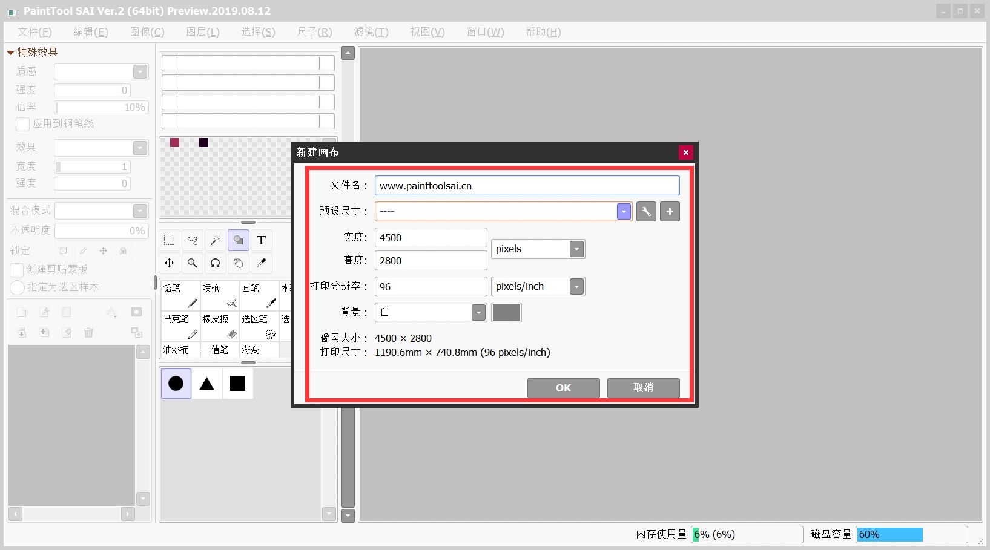
Task: Select the eyedropper tool
Action: [262, 263]
